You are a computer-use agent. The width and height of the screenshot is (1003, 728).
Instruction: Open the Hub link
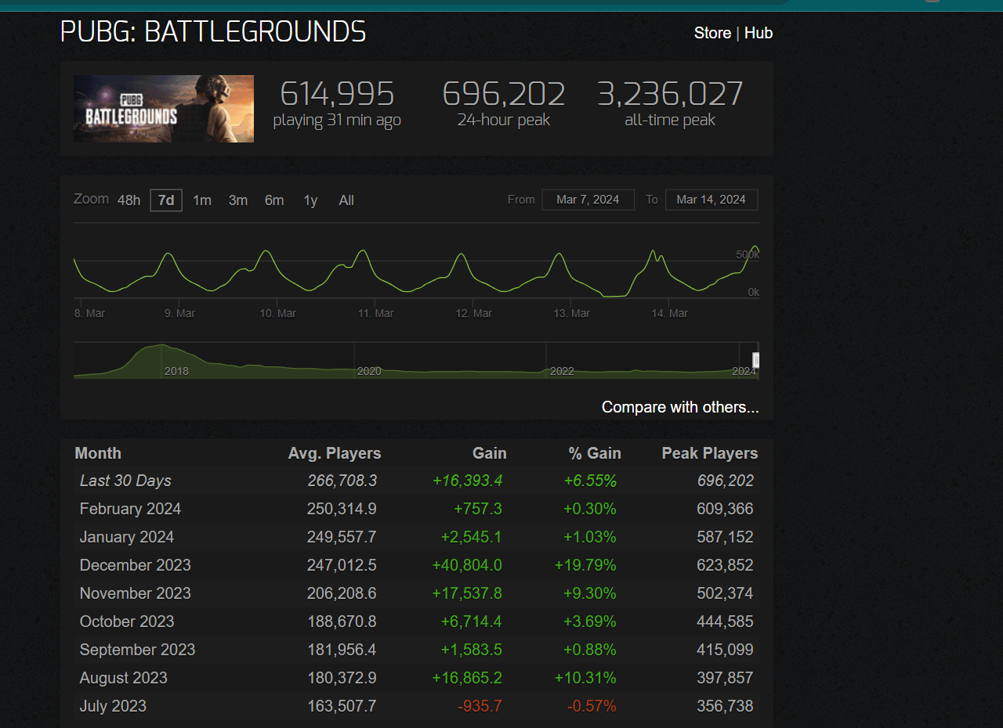pos(758,33)
